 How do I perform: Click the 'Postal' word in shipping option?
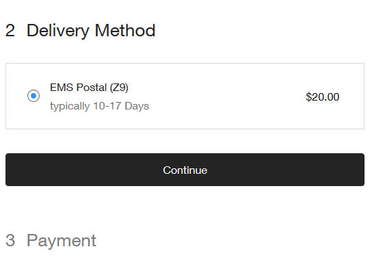pyautogui.click(x=92, y=88)
